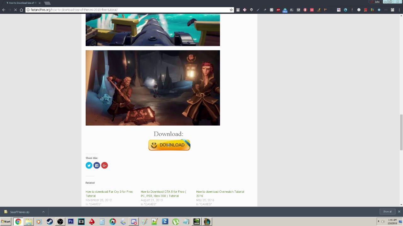The width and height of the screenshot is (403, 226).
Task: Open Paint from the taskbar
Action: point(144,222)
